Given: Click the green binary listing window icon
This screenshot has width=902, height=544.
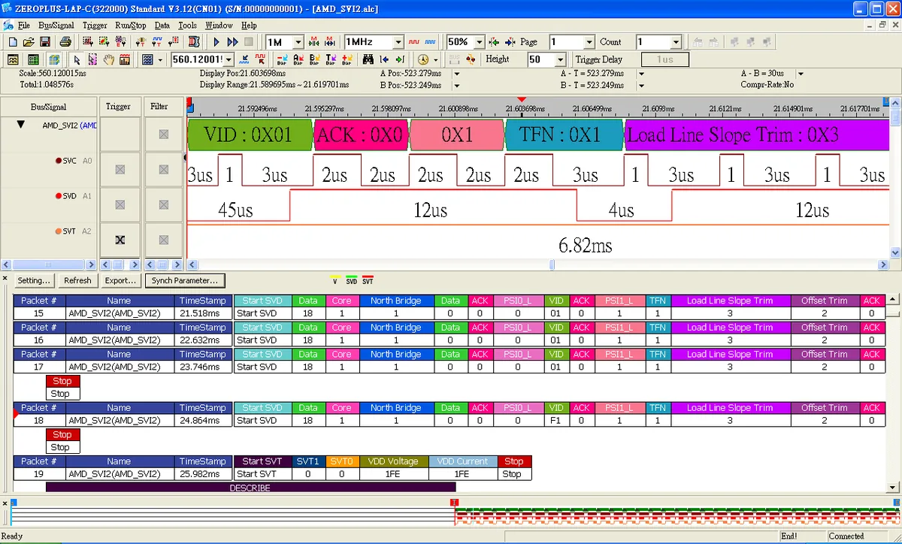Looking at the screenshot, I should (33, 59).
